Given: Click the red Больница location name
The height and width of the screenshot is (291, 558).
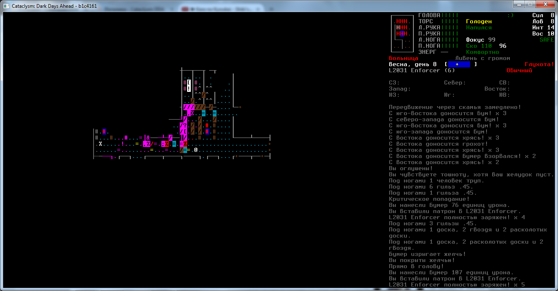Looking at the screenshot, I should click(x=404, y=58).
